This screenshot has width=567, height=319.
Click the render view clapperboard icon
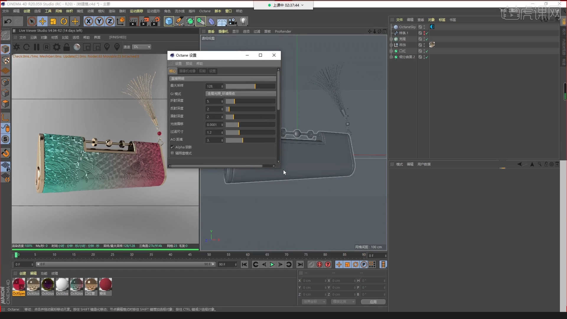click(x=133, y=21)
